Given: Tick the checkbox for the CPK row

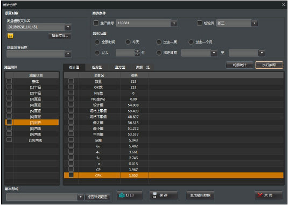Looking at the screenshot, I should (71, 175).
